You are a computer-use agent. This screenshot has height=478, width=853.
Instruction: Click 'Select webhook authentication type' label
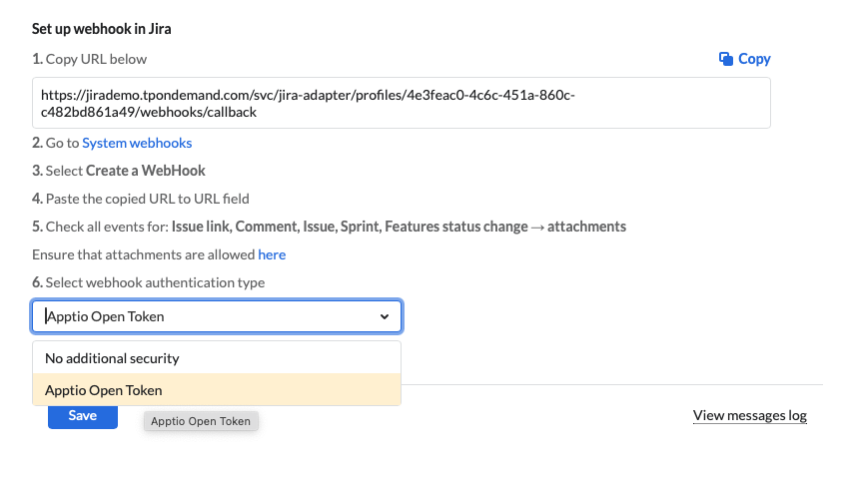click(x=155, y=282)
